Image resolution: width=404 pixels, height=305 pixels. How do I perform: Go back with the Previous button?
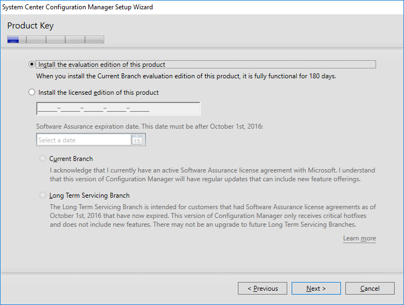(263, 288)
